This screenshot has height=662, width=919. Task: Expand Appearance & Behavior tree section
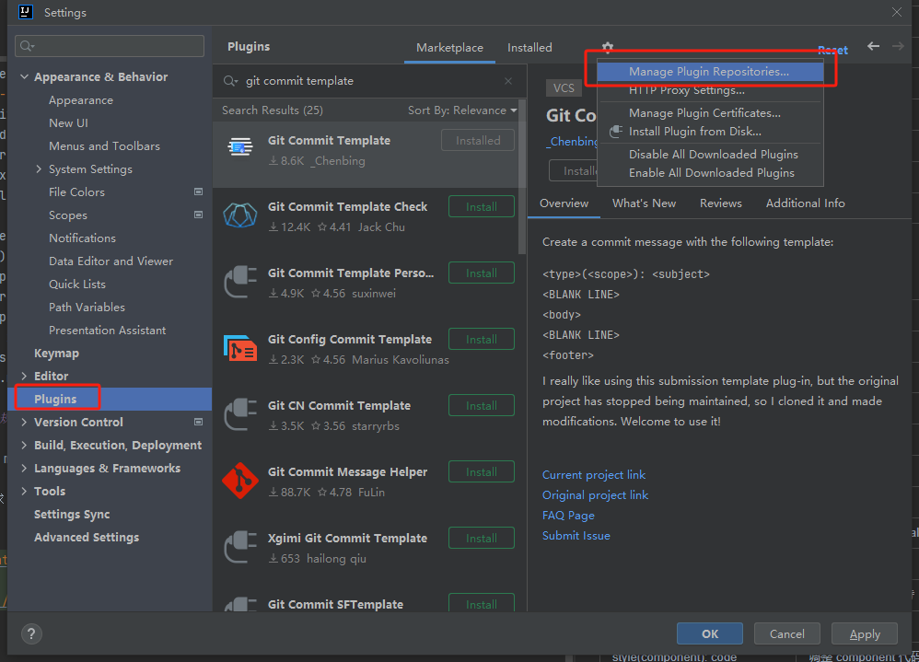point(25,77)
